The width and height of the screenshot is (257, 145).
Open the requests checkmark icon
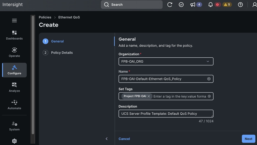tap(181, 5)
